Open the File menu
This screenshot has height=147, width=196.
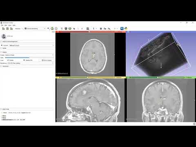tap(2, 25)
